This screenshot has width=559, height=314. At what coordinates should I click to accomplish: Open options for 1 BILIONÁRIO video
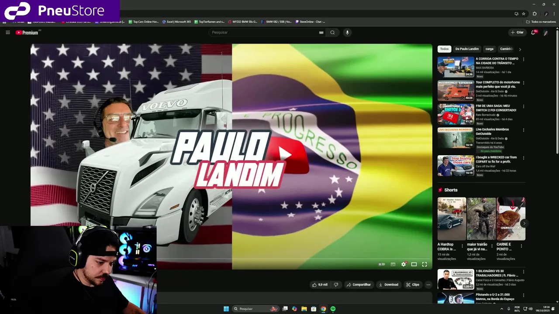tap(524, 272)
